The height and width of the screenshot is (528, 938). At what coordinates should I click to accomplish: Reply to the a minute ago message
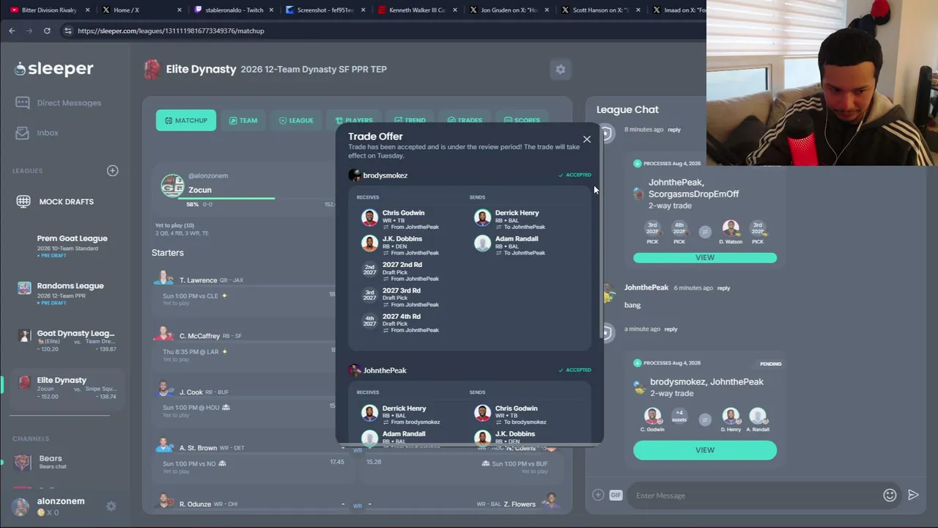671,329
